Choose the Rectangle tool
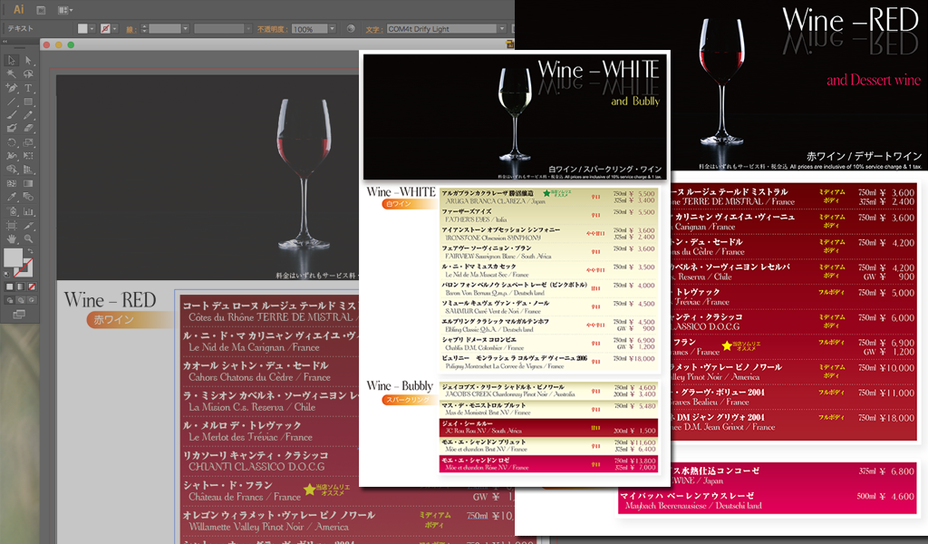The image size is (928, 544). point(28,102)
